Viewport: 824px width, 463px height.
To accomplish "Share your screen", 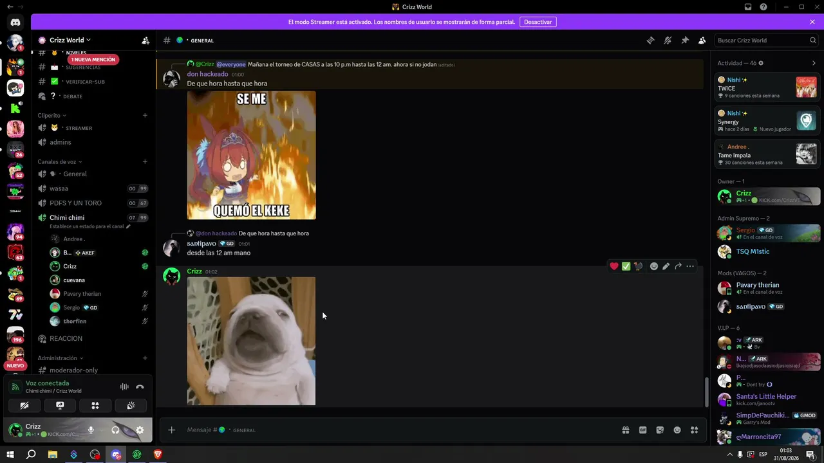I will [x=60, y=406].
